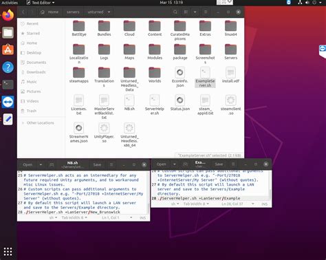Screen dimensions: 326x260
Task: Click Open in the NB.sh editor
Action: point(28,164)
